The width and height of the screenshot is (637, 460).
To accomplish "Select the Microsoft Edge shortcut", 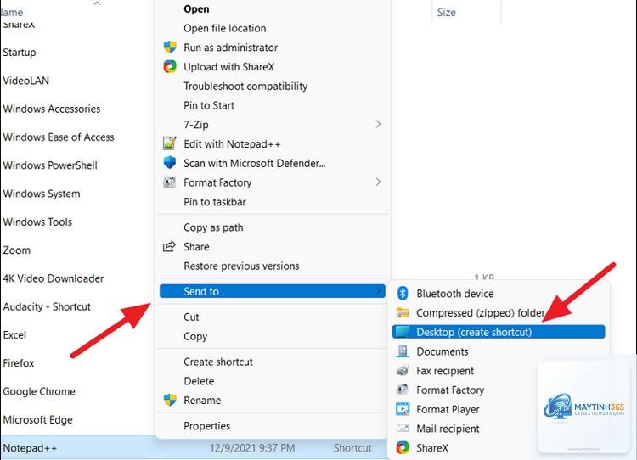I will [x=37, y=419].
